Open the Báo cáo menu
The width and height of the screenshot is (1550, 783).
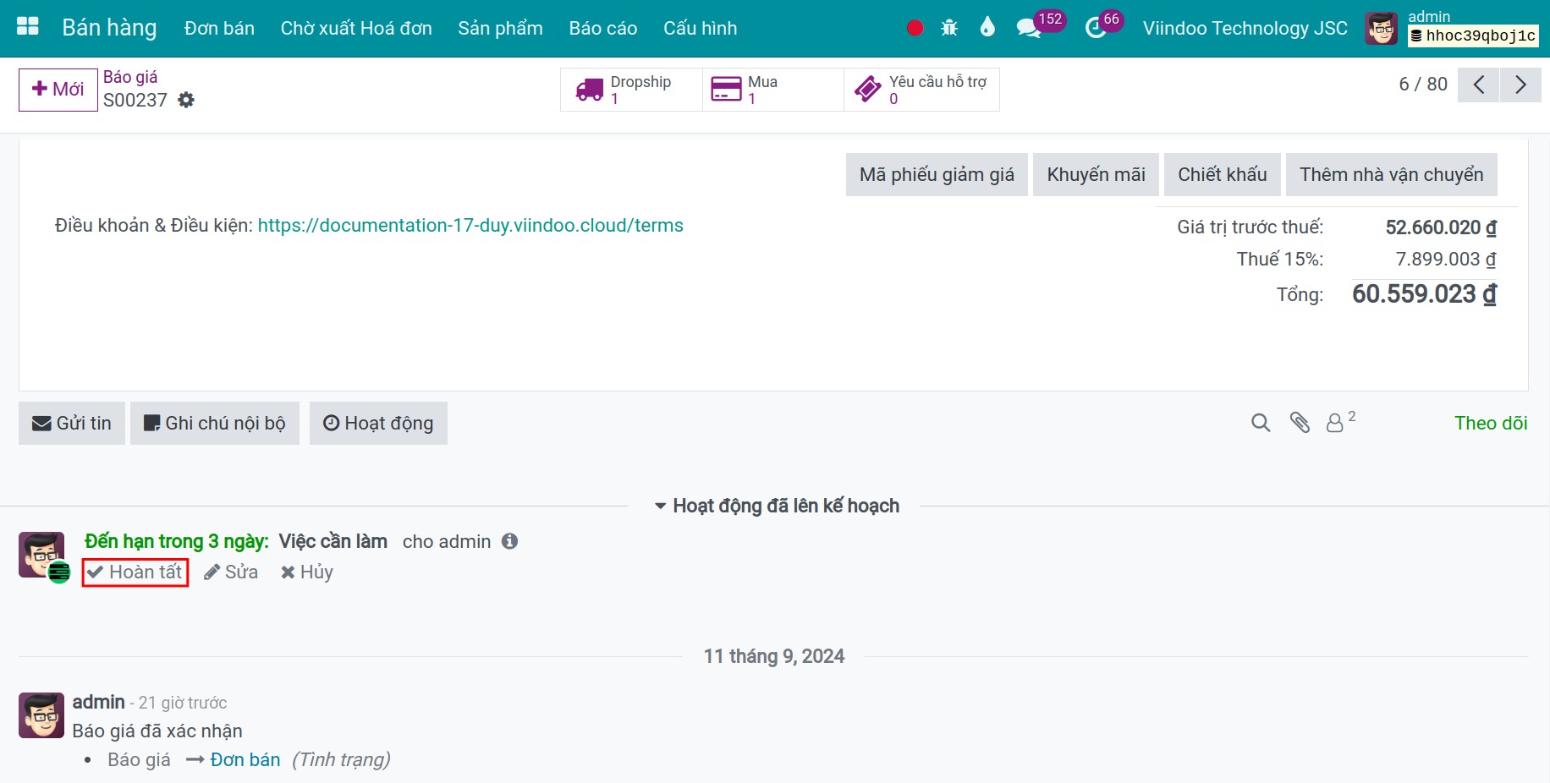tap(603, 28)
